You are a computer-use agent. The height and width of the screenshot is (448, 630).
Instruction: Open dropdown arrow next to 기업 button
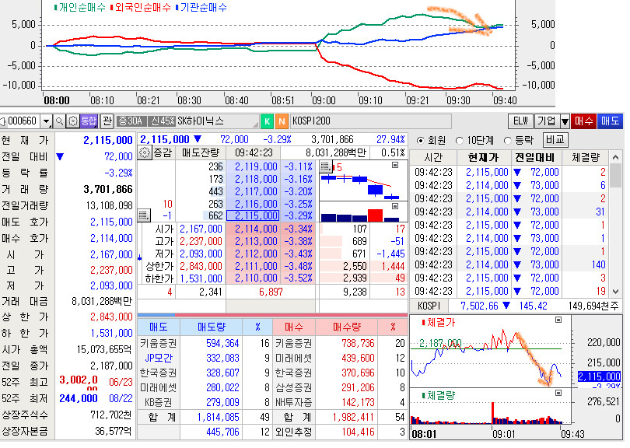click(x=565, y=121)
